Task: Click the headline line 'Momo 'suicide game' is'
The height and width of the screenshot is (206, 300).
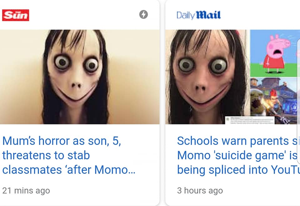Action: coord(237,155)
